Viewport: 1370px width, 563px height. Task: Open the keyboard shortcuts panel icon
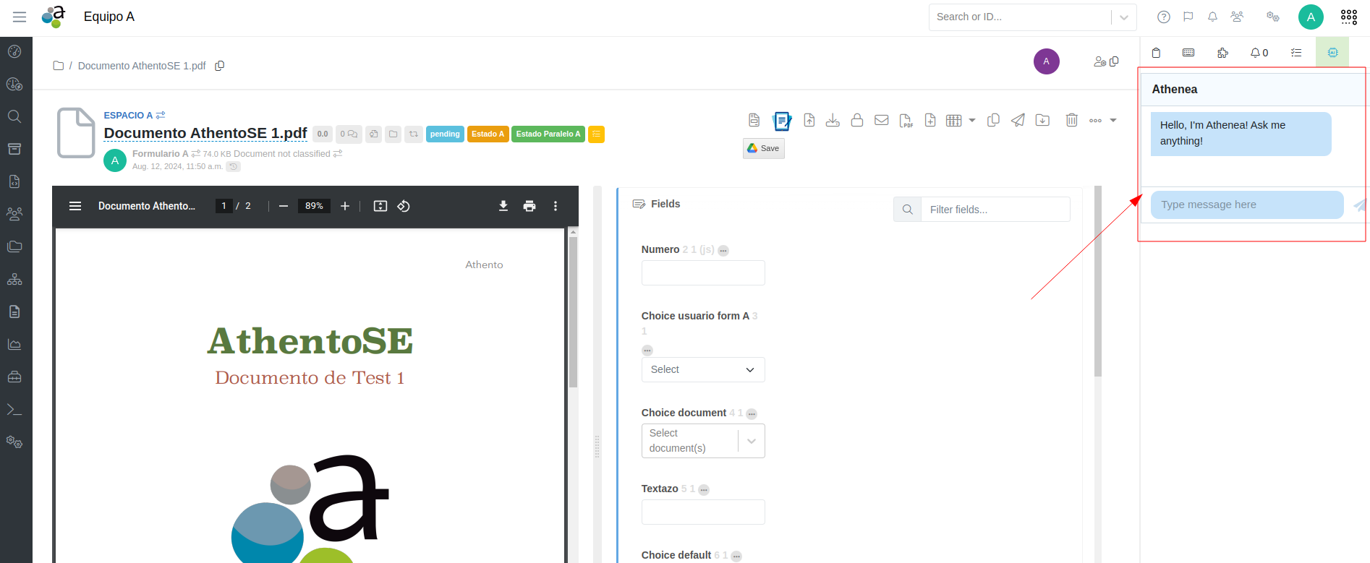pos(1188,53)
